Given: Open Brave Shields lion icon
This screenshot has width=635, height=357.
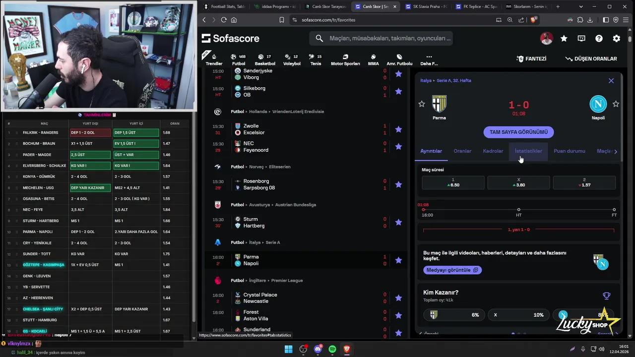Looking at the screenshot, I should [x=534, y=20].
